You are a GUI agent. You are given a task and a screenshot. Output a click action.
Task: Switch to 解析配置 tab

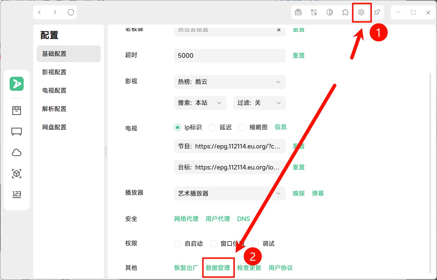coord(54,109)
